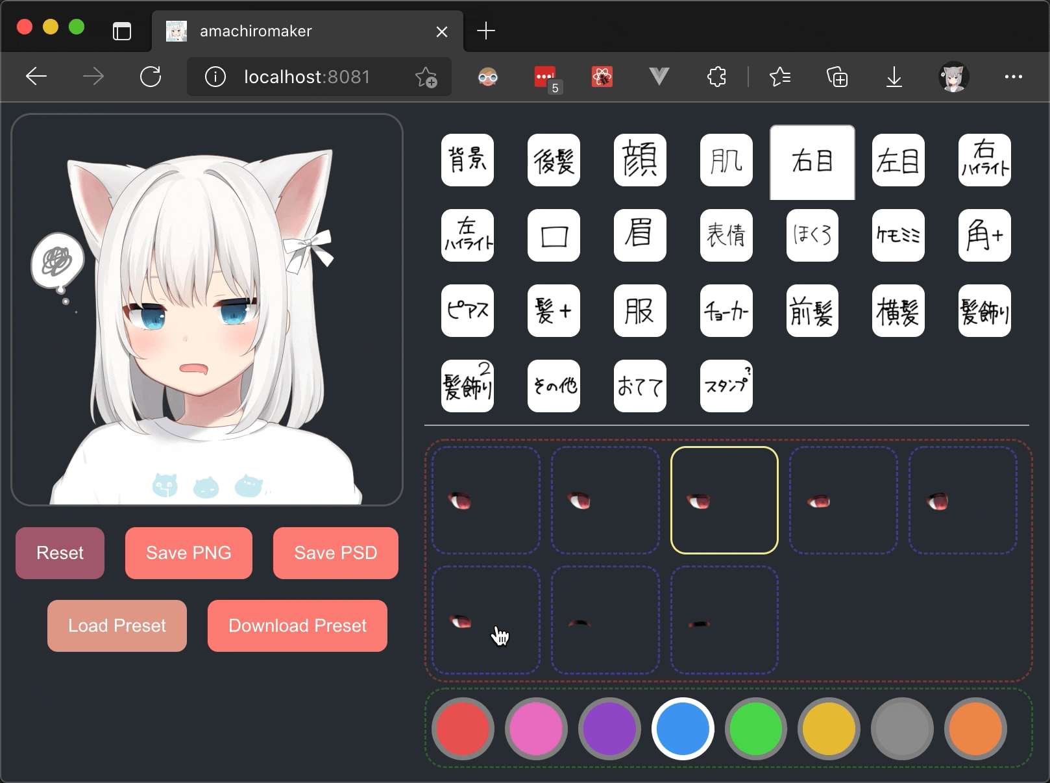Open the 服 (clothes) category
1050x783 pixels.
[x=640, y=311]
